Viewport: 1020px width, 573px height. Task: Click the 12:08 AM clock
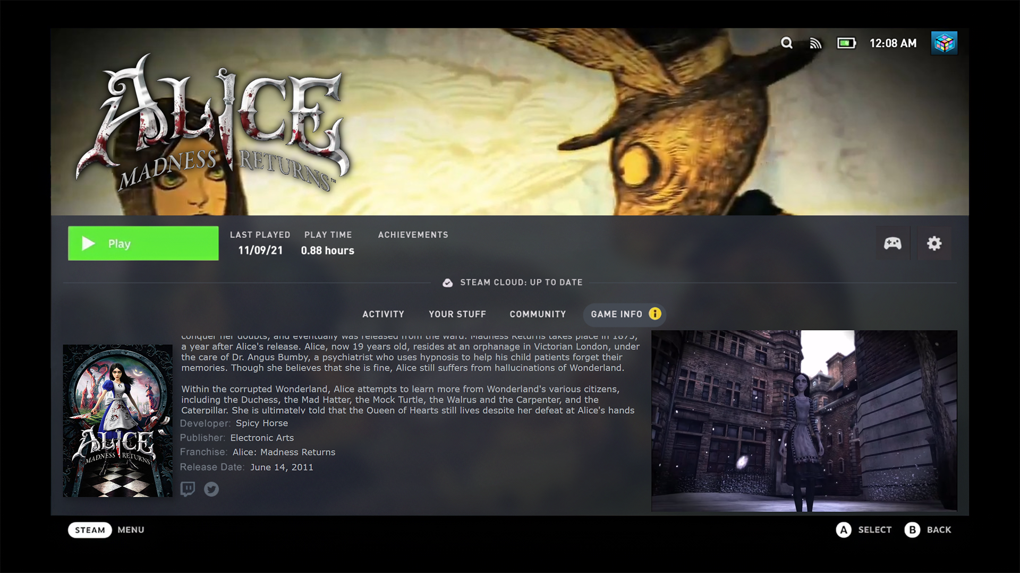893,44
